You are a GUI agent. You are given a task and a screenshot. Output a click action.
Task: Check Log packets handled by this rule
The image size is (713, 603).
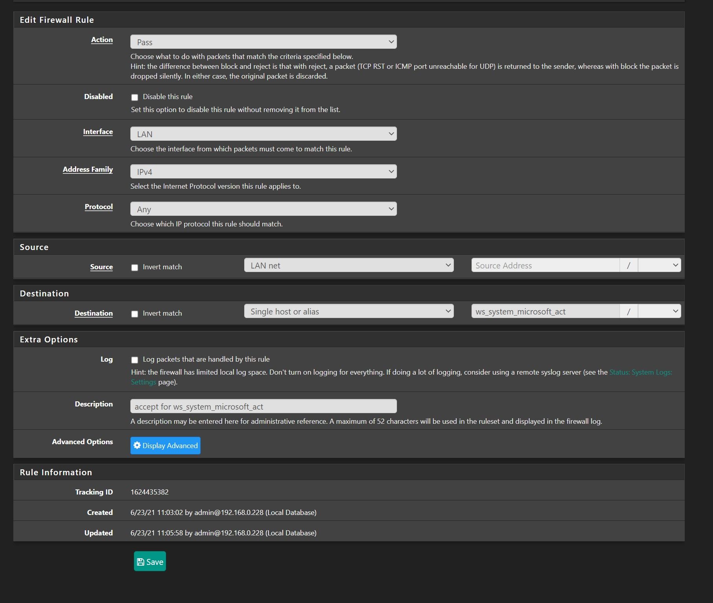click(x=135, y=360)
